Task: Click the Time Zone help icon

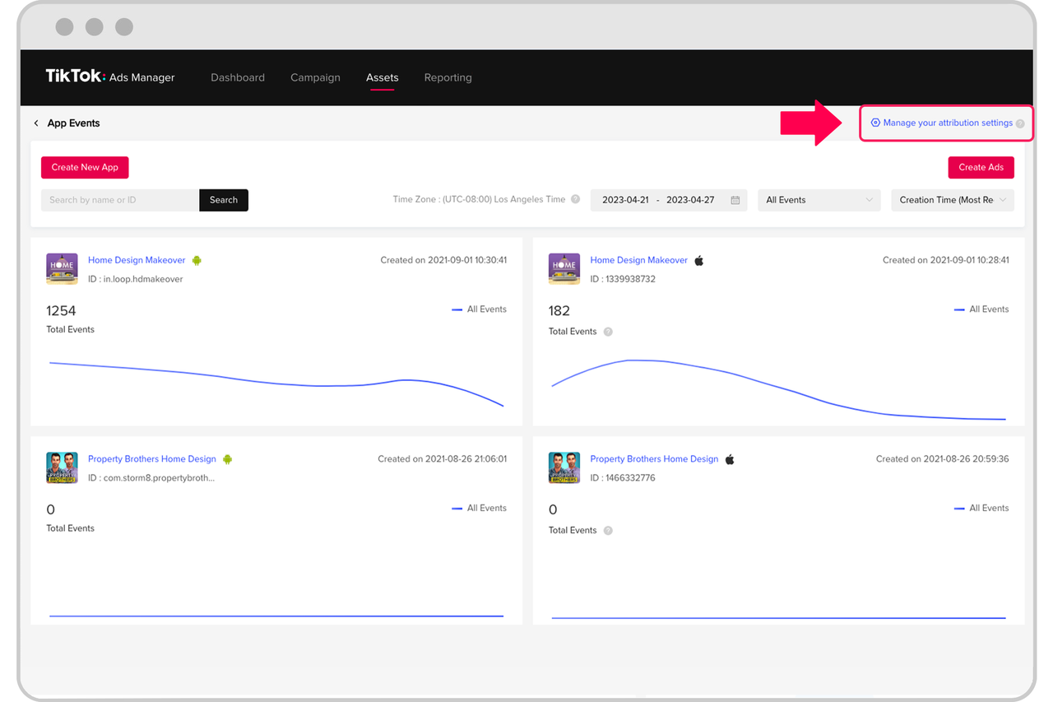Action: click(x=576, y=199)
